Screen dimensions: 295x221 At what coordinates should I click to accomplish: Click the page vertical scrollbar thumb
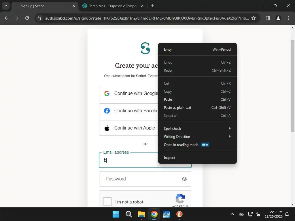[x=293, y=86]
